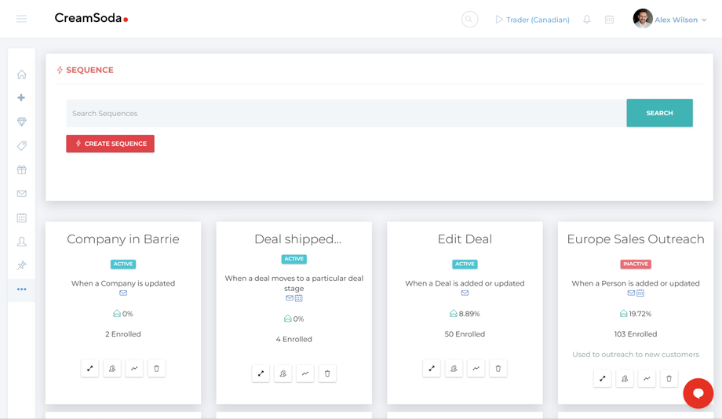Image resolution: width=722 pixels, height=419 pixels.
Task: Open the hamburger menu in header
Action: [x=22, y=19]
